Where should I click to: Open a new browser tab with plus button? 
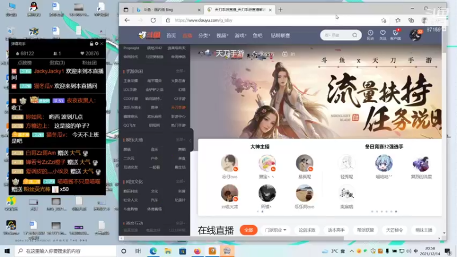pos(280,10)
